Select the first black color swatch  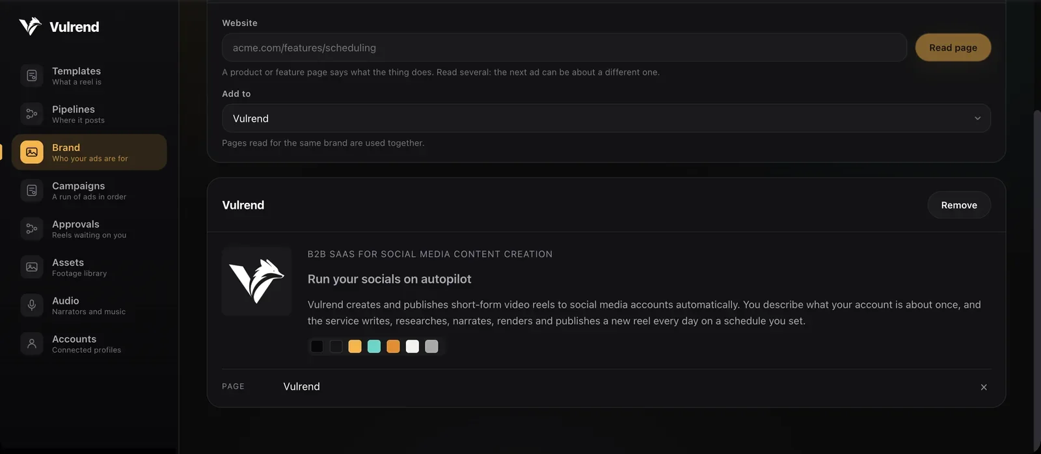click(x=317, y=347)
